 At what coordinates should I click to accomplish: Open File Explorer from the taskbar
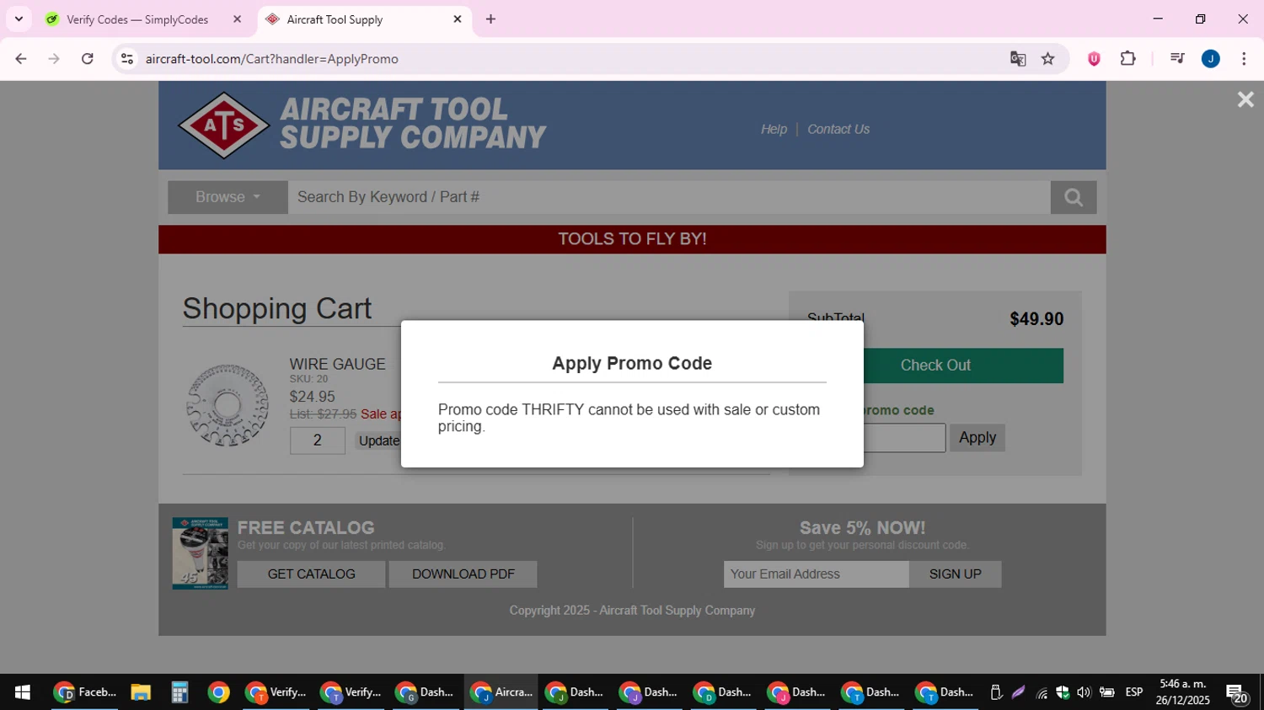click(140, 692)
